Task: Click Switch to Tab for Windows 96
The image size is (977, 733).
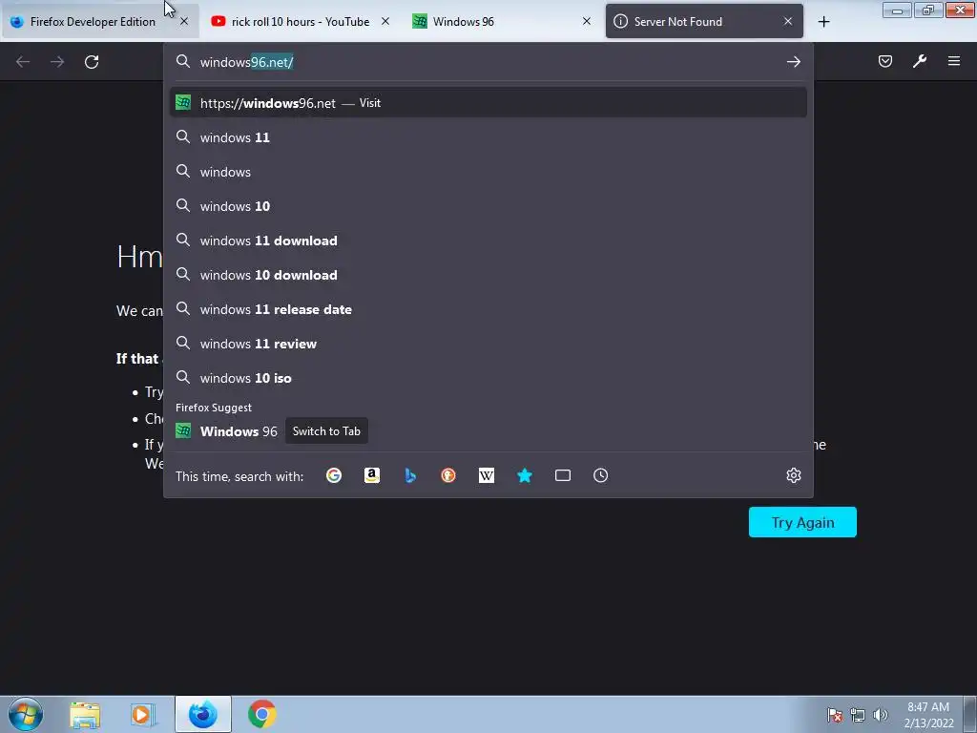Action: pos(326,430)
